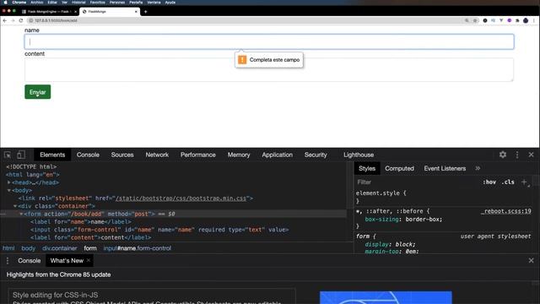Open the Chrome three-dot menu
The image size is (540, 304).
(534, 20)
